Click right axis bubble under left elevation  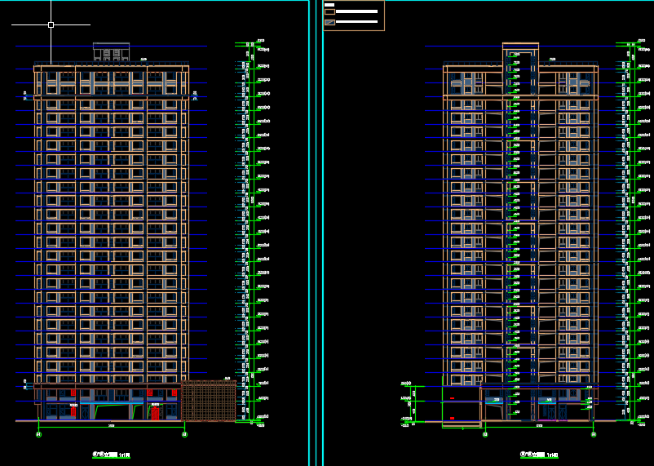tap(184, 435)
